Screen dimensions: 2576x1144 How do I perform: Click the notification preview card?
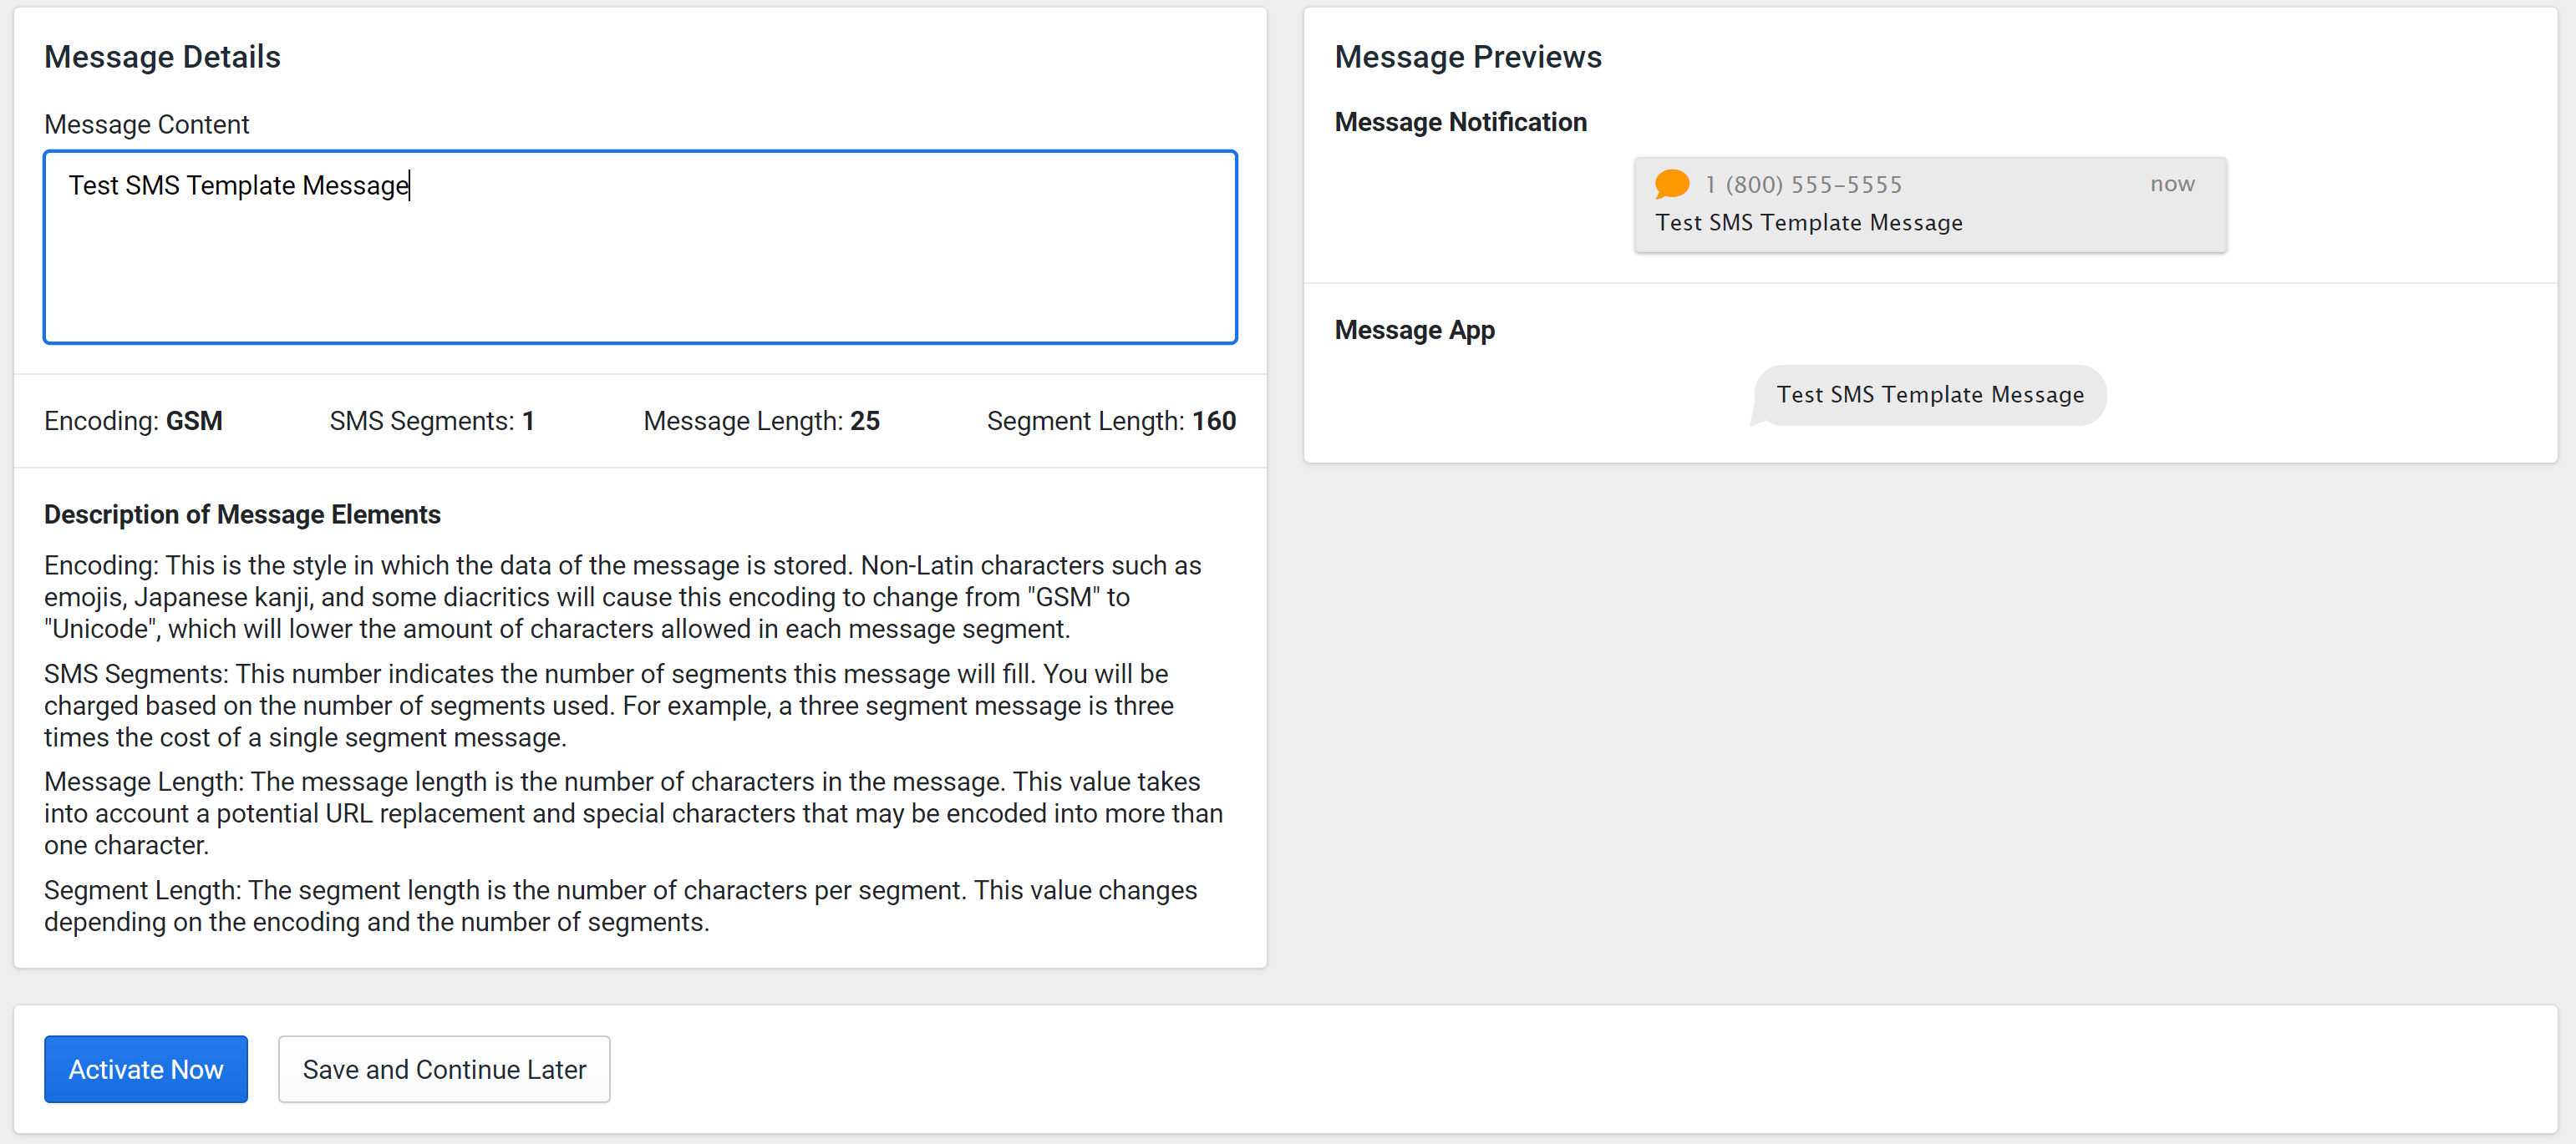point(1930,204)
